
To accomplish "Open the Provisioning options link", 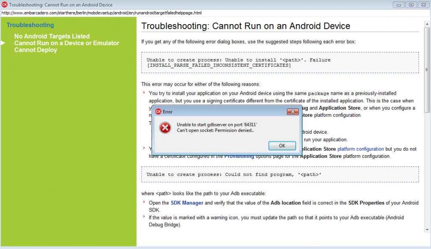I will 239,156.
